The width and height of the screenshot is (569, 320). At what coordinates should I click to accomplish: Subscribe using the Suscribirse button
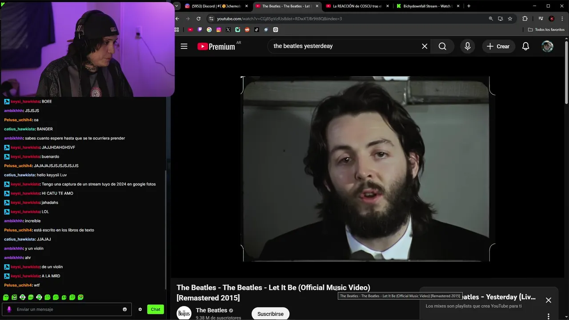click(270, 314)
